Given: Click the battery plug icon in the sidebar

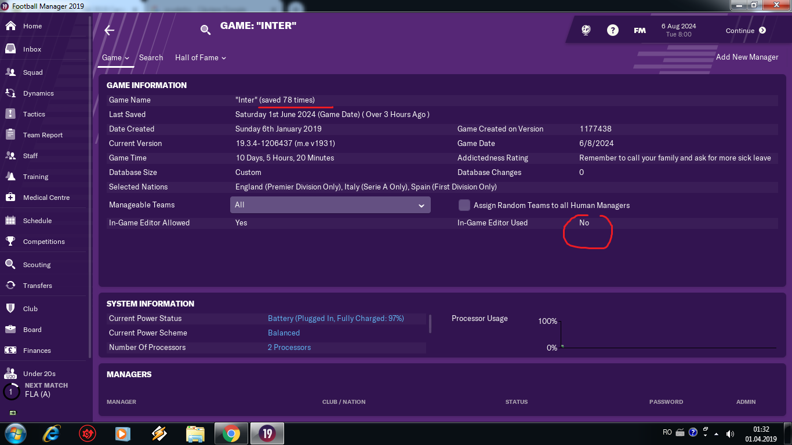Looking at the screenshot, I should click(13, 413).
